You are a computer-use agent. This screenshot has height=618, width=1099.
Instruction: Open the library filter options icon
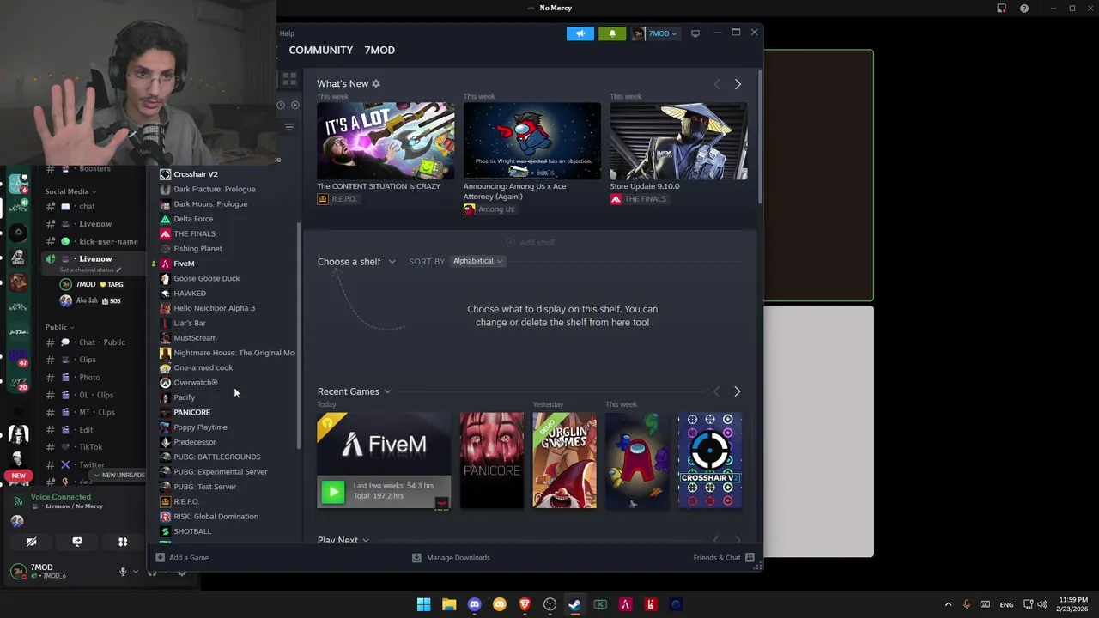(289, 127)
